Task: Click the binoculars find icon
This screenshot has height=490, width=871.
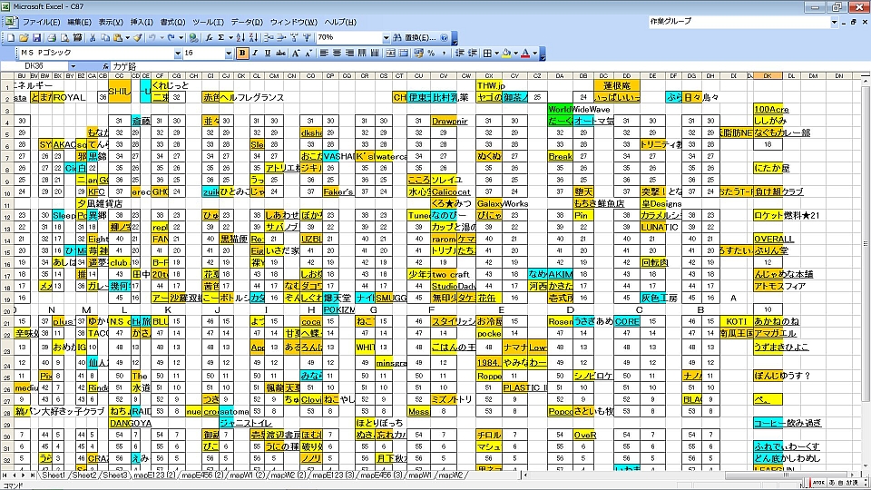Action: pyautogui.click(x=397, y=38)
